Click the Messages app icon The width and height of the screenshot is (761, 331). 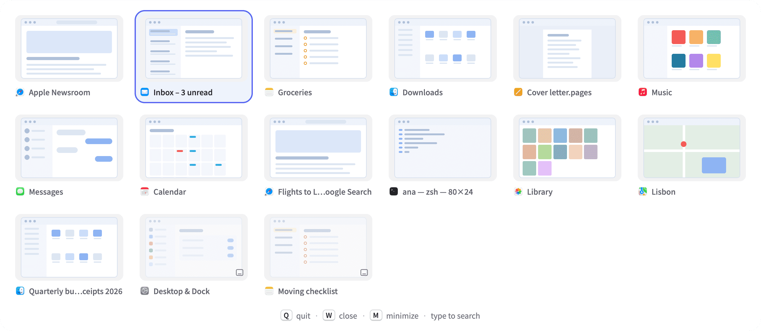pos(20,192)
